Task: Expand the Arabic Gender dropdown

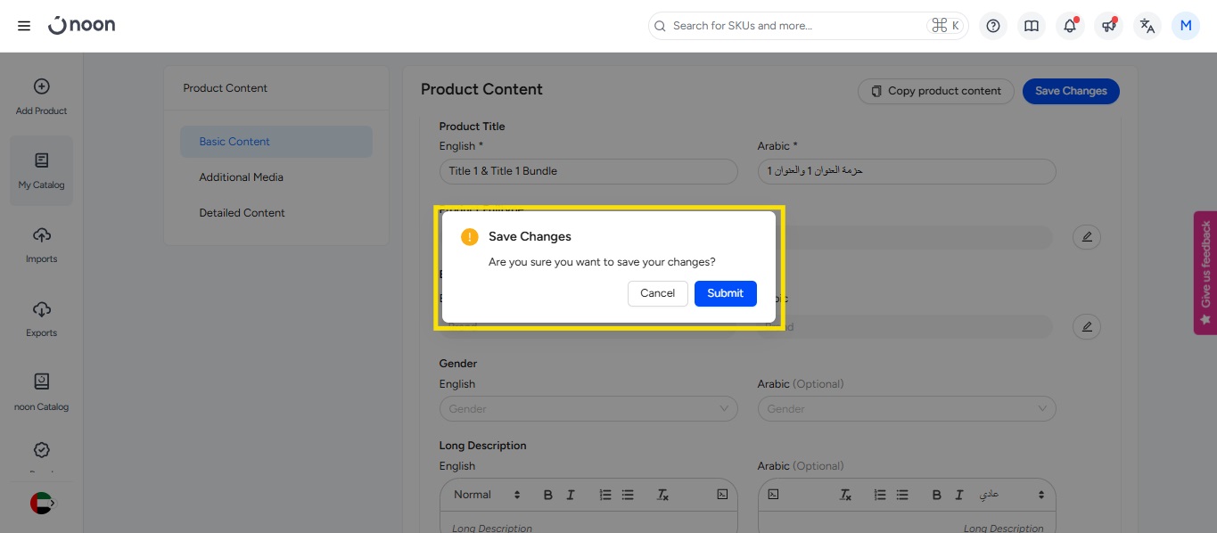Action: point(906,409)
